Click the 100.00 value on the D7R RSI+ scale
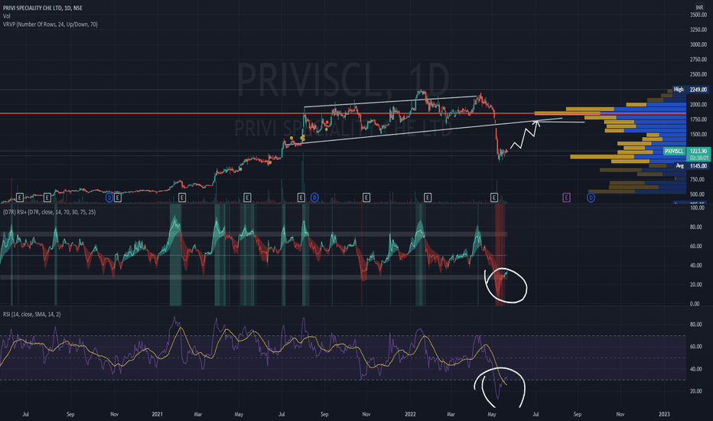 pos(697,207)
